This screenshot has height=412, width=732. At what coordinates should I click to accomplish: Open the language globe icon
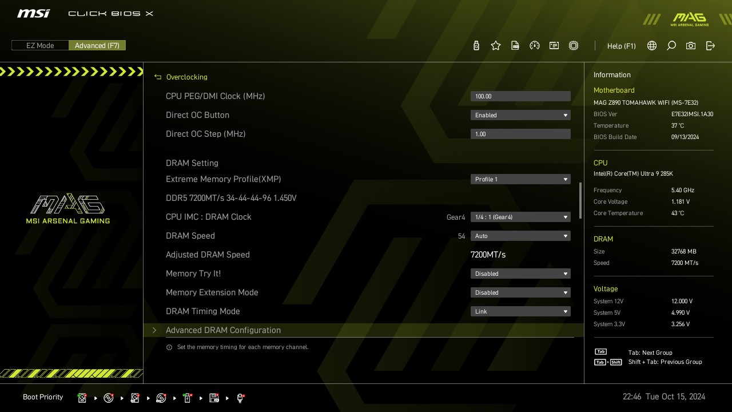(652, 46)
